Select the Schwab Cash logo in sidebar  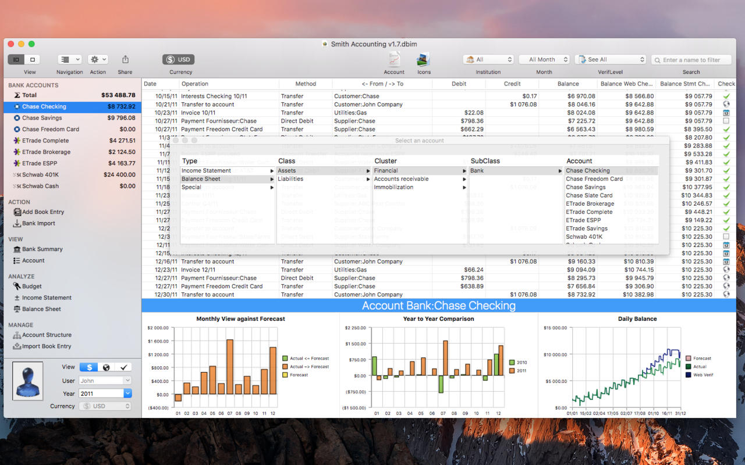[x=17, y=186]
